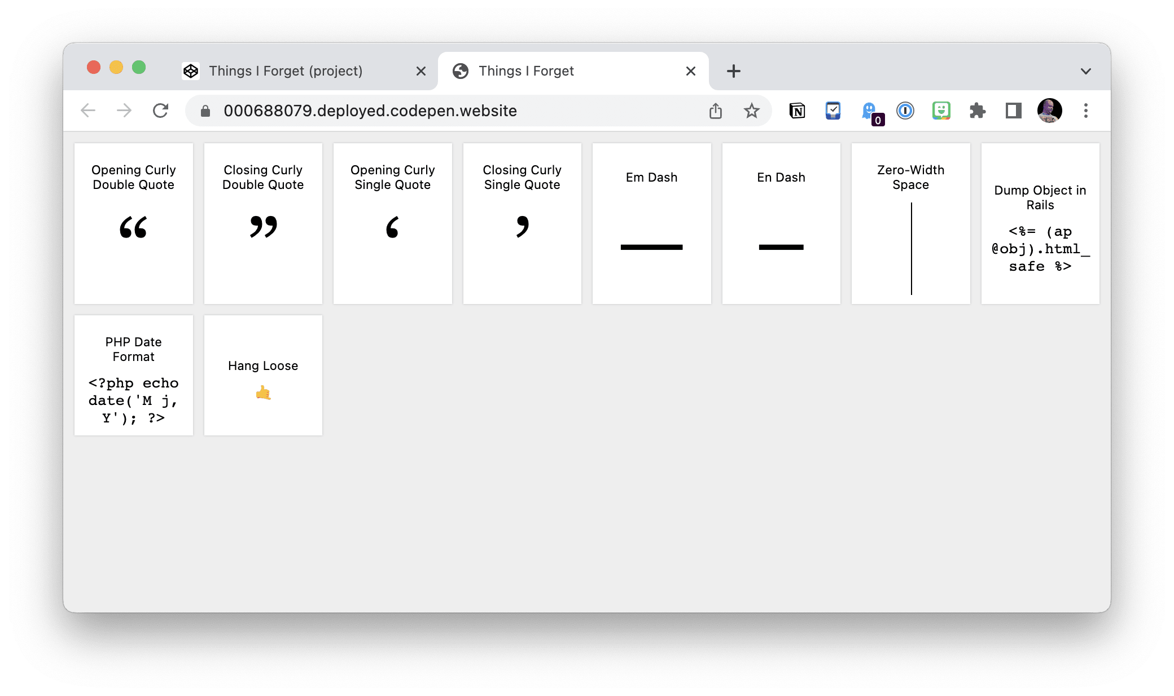
Task: Open the 1Password extension
Action: pos(905,111)
